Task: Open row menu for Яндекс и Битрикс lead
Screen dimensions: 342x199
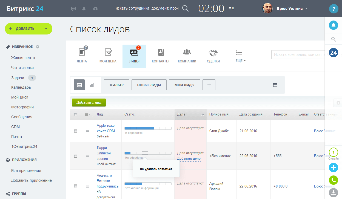Action: point(88,186)
